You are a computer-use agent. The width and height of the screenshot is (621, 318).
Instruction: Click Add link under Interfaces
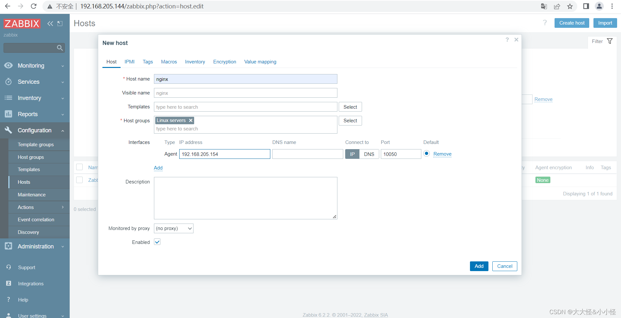click(x=158, y=168)
